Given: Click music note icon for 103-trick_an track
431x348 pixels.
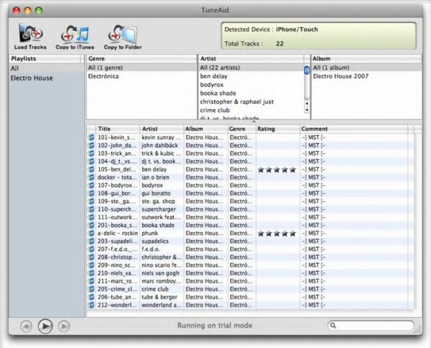Looking at the screenshot, I should pos(91,153).
